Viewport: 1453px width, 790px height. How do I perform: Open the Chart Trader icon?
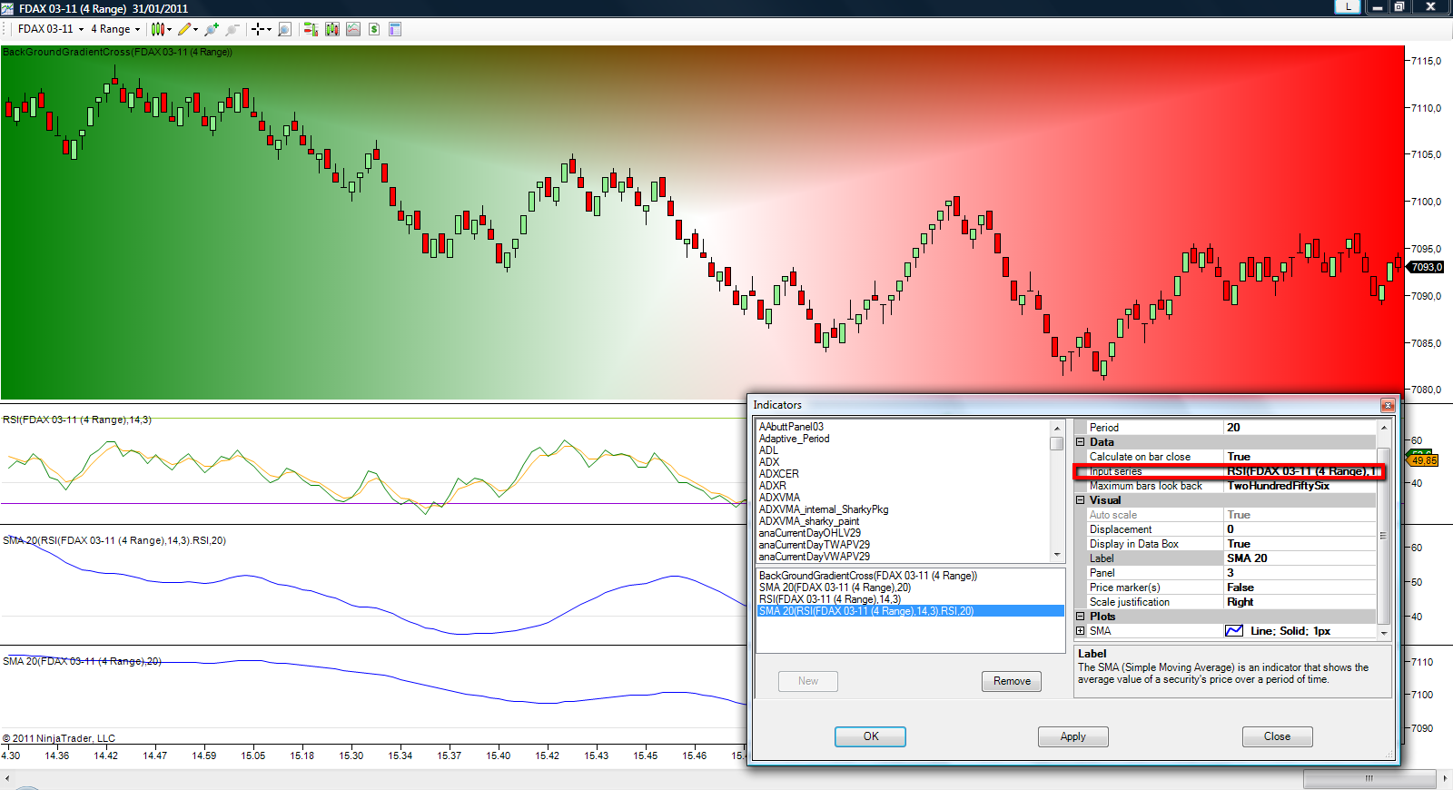(311, 29)
